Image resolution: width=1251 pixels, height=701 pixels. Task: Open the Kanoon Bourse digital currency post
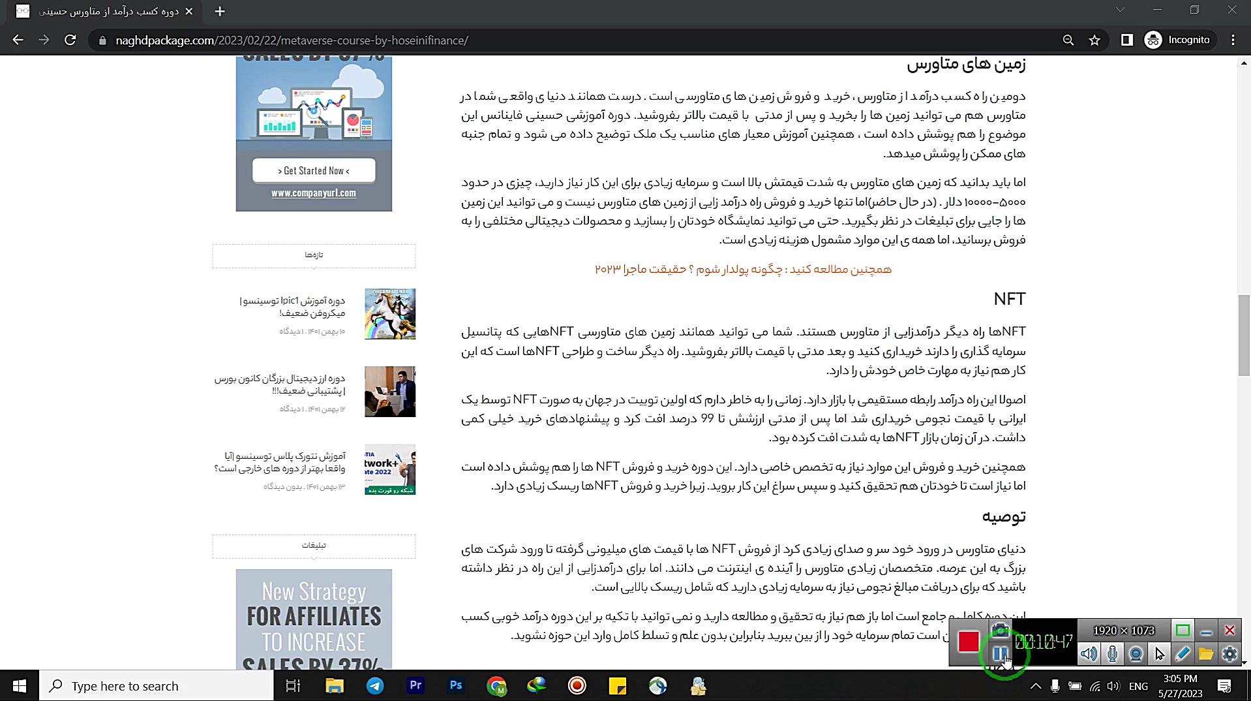tap(280, 384)
